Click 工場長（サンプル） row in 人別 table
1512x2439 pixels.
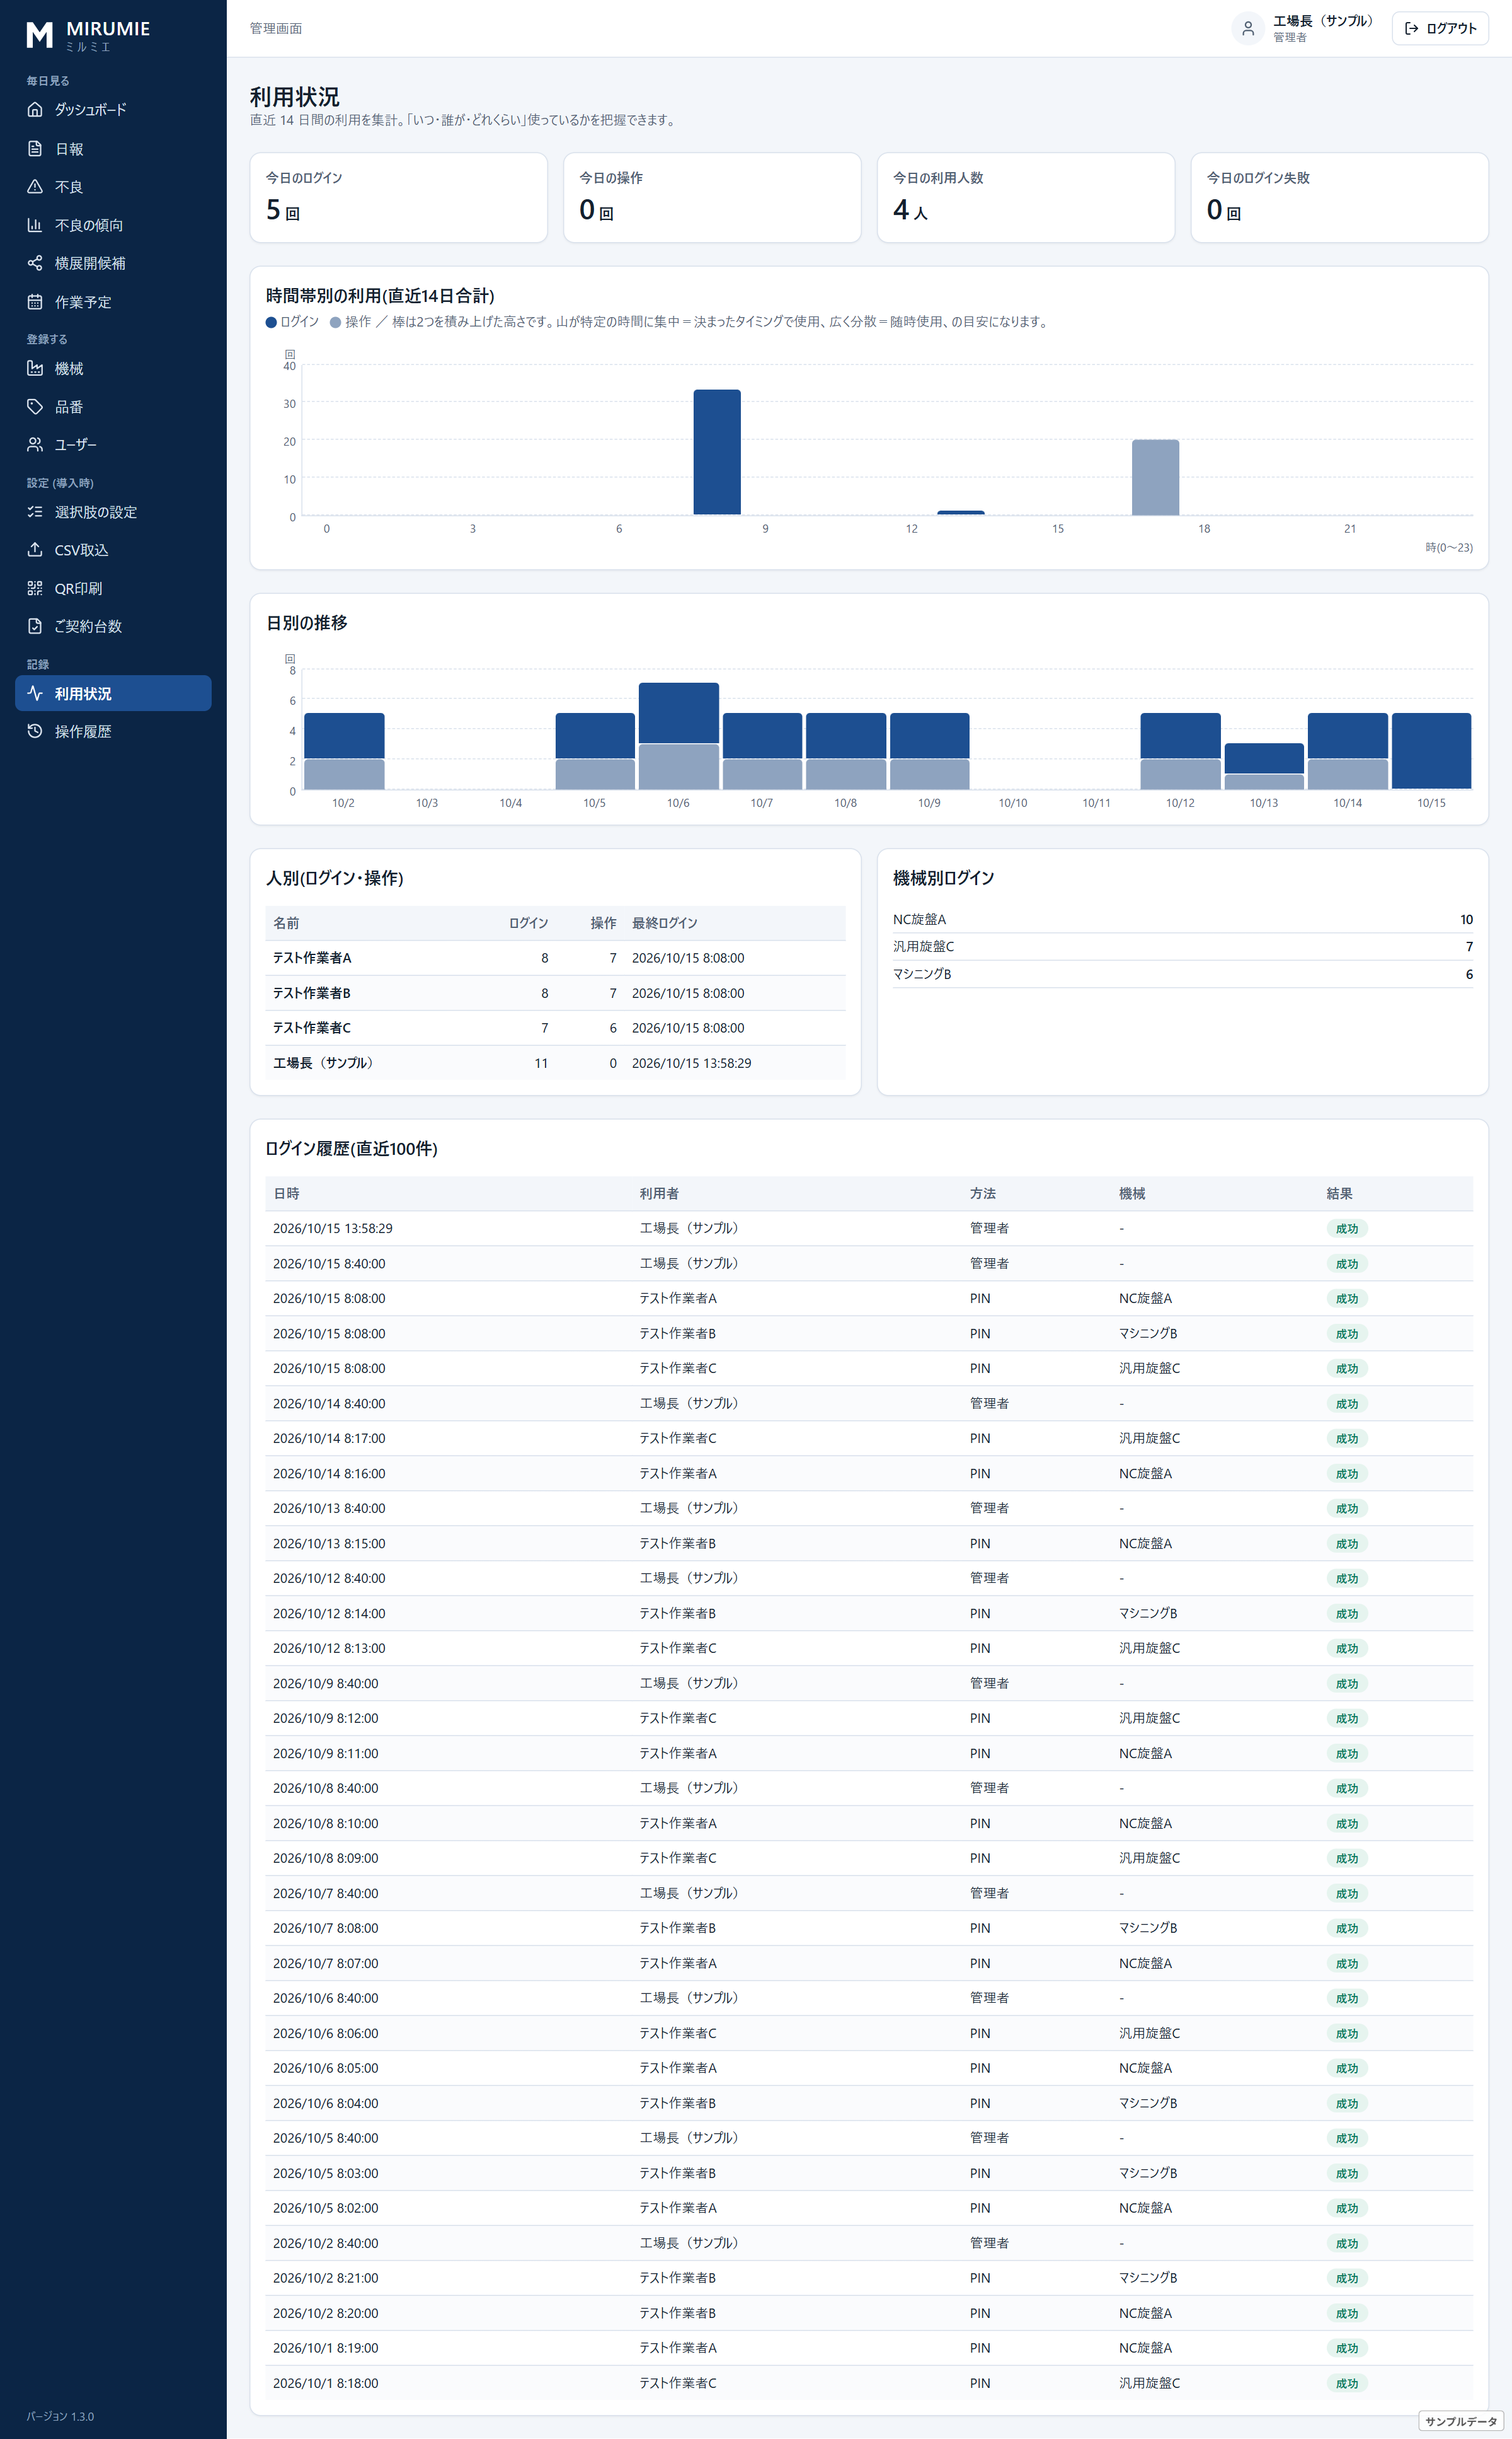point(555,1063)
